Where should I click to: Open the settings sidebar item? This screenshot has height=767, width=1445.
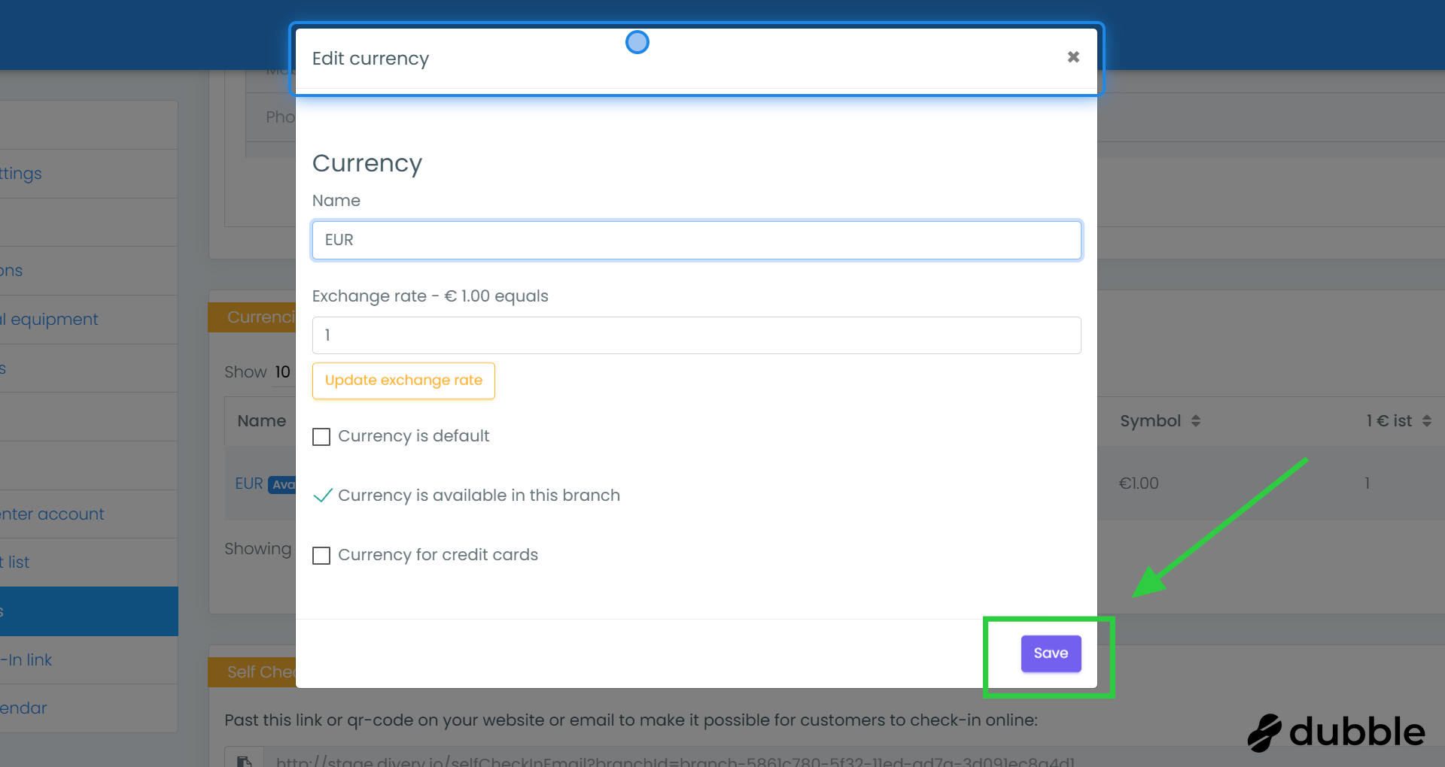click(21, 174)
